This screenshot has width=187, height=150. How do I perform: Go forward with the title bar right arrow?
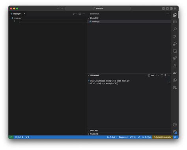coord(62,9)
